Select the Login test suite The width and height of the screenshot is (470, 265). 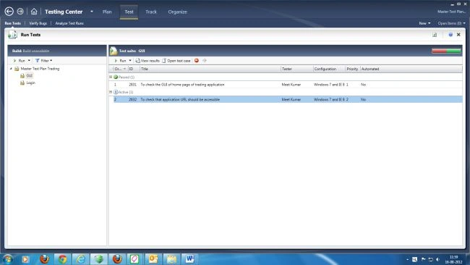click(x=30, y=83)
